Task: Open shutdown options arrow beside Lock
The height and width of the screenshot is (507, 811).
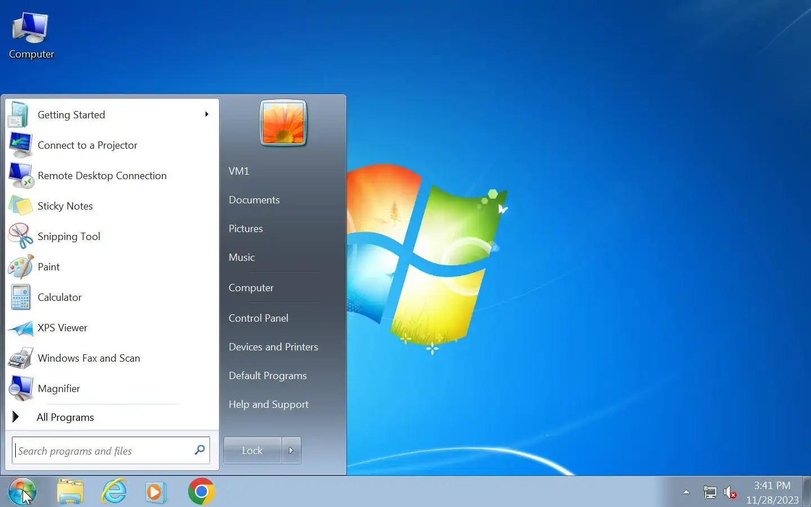Action: coord(291,451)
